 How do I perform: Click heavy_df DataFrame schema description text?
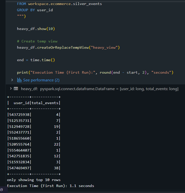pos(100,89)
